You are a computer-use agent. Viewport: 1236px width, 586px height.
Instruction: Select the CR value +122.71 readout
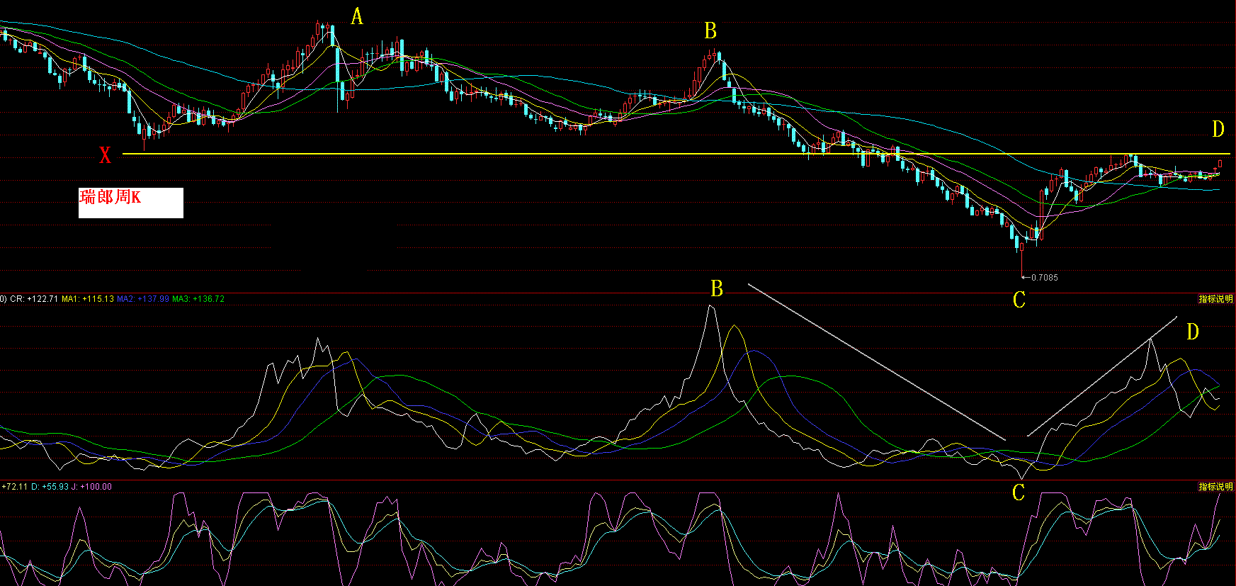tap(34, 299)
